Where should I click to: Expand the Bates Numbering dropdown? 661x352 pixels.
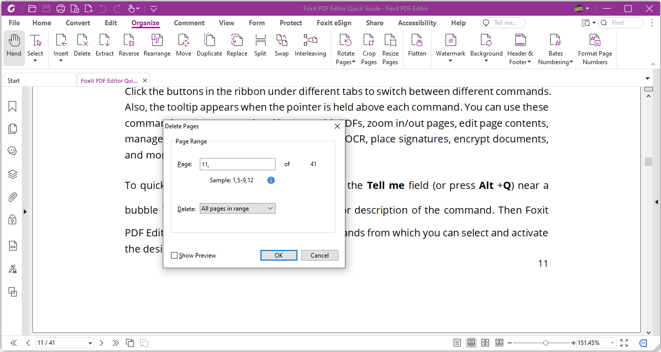[571, 62]
